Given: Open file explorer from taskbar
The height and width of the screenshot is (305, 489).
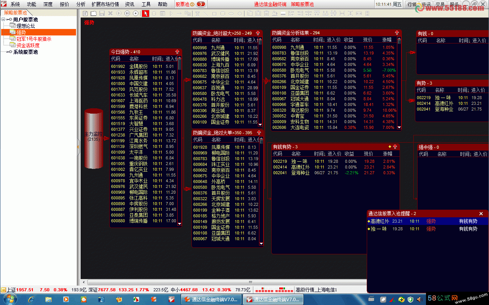Looking at the screenshot, I should point(49,299).
